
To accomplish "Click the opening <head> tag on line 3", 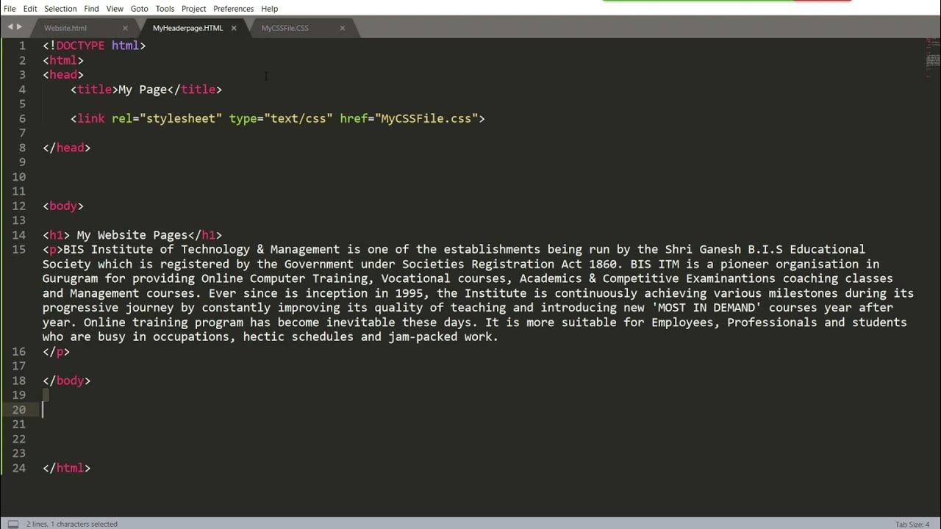I will (x=63, y=75).
